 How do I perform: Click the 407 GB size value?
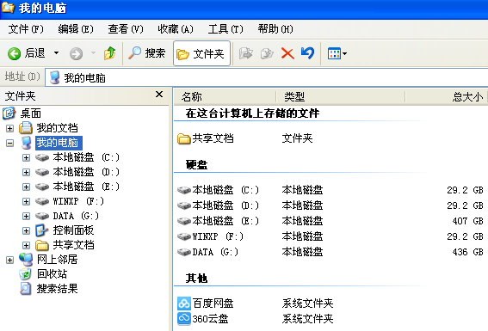(467, 221)
